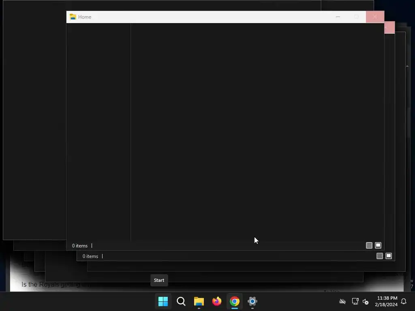415x311 pixels.
Task: Click the Home folder icon in title bar
Action: pyautogui.click(x=73, y=17)
